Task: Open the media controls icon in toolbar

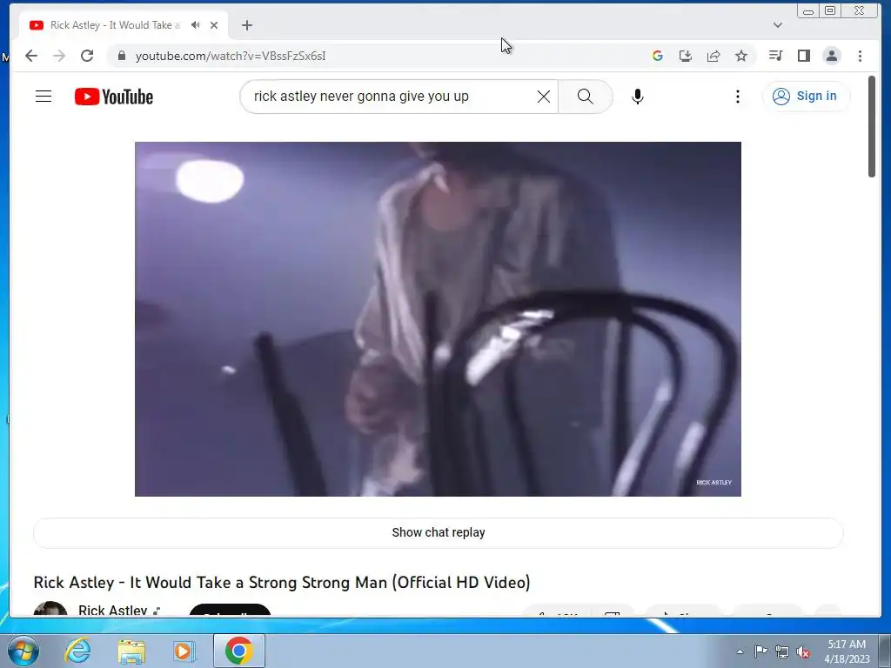Action: (775, 56)
